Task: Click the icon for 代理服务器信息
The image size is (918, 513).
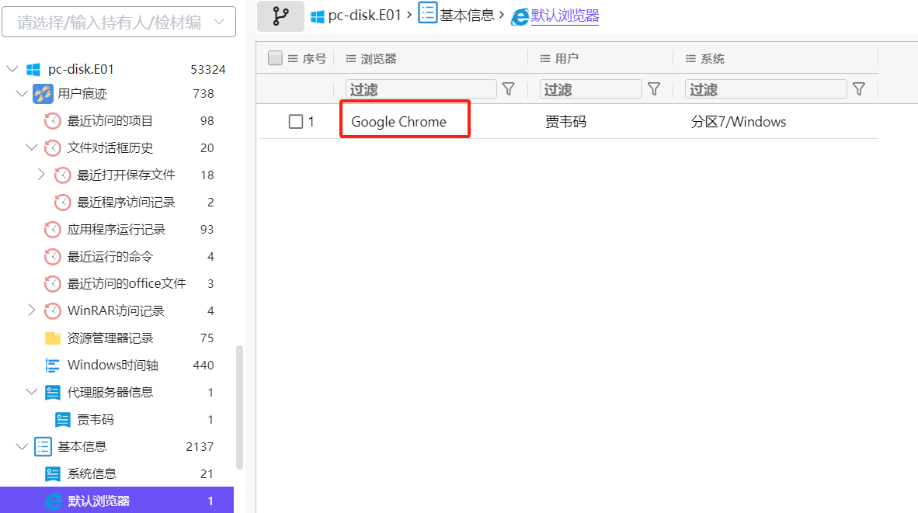Action: [53, 393]
